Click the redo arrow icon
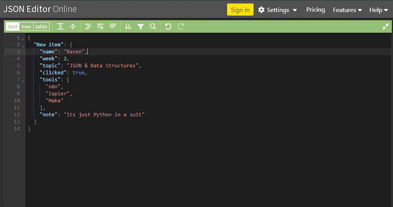 click(181, 26)
